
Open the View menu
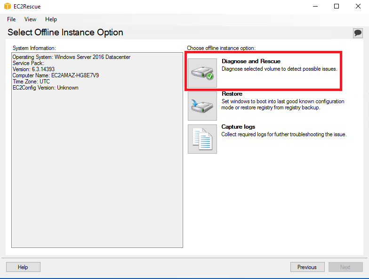[x=30, y=19]
